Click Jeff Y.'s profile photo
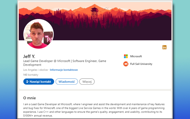Image resolution: width=190 pixels, height=119 pixels. coord(39,34)
